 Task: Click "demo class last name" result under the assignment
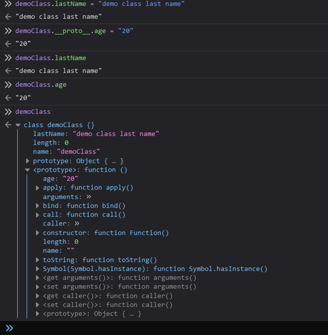[59, 17]
